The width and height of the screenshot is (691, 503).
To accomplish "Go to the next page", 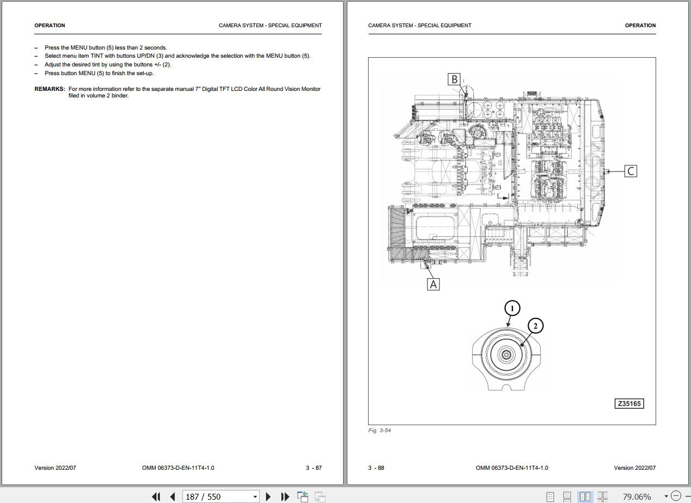I will coord(268,496).
